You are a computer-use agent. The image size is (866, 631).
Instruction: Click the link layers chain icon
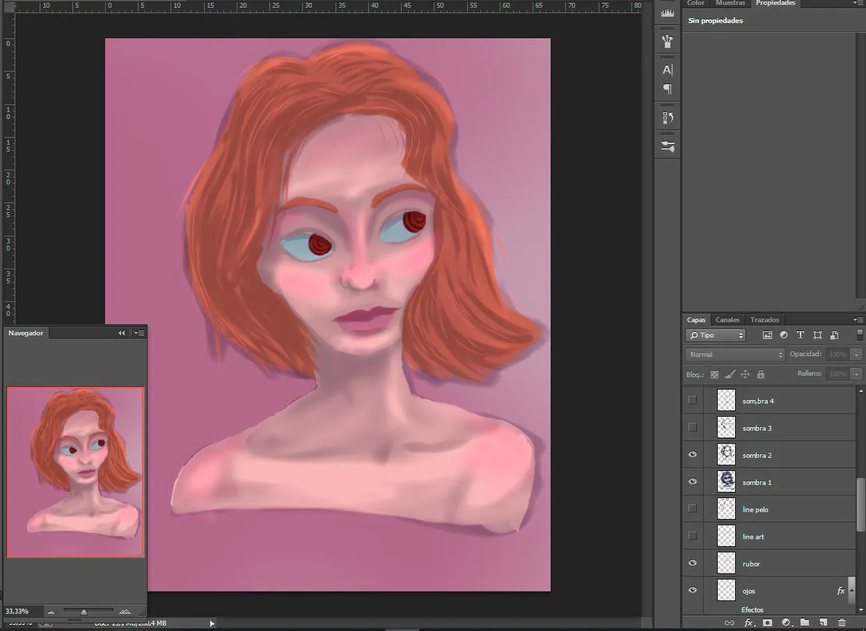coord(730,623)
